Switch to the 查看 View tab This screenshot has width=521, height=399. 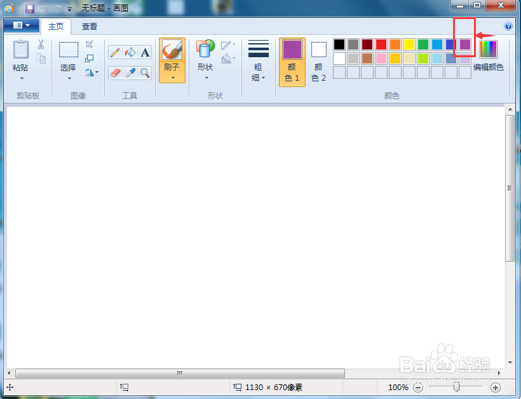tap(90, 27)
